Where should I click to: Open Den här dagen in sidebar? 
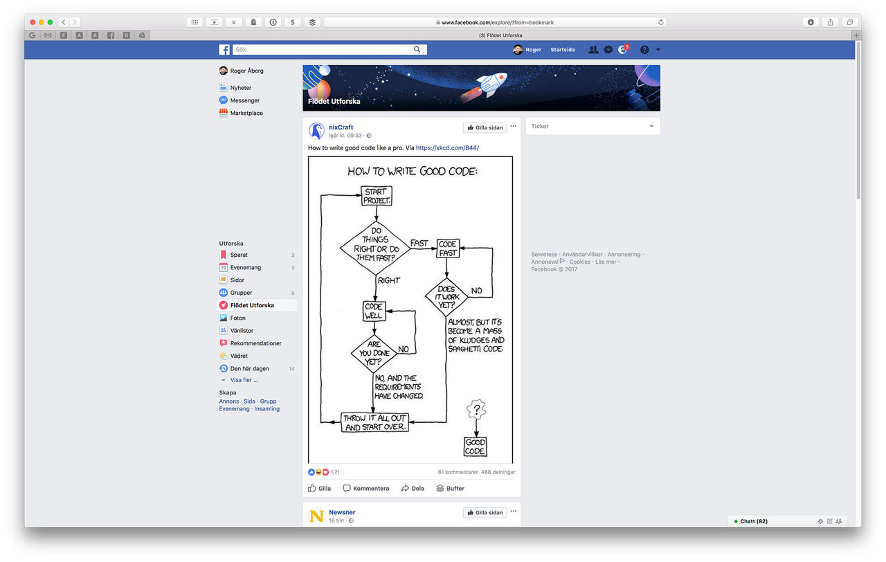[x=257, y=368]
